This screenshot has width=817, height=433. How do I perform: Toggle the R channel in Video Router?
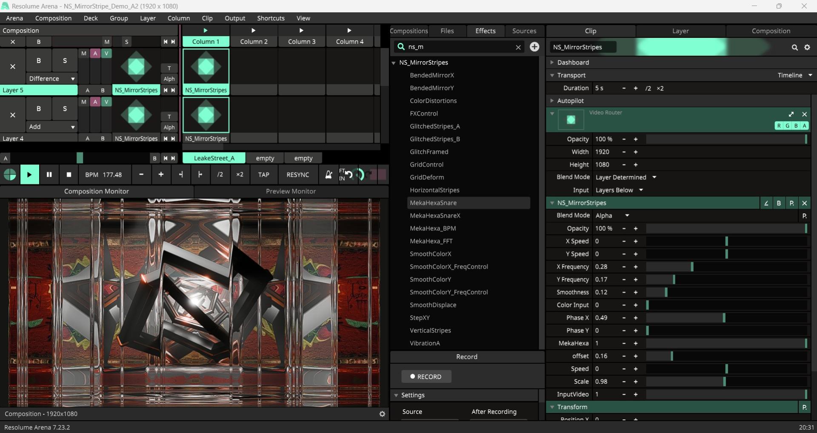coord(779,126)
